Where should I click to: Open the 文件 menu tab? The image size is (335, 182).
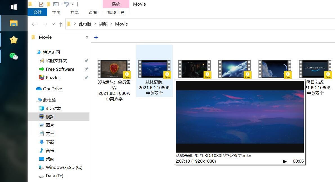(37, 12)
